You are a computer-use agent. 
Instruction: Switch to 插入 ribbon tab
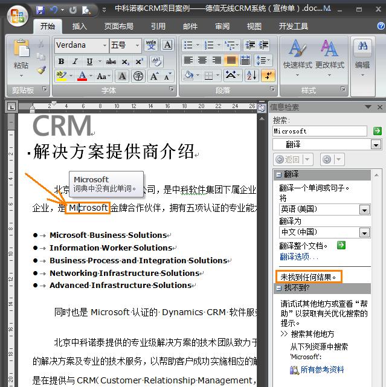pyautogui.click(x=80, y=26)
